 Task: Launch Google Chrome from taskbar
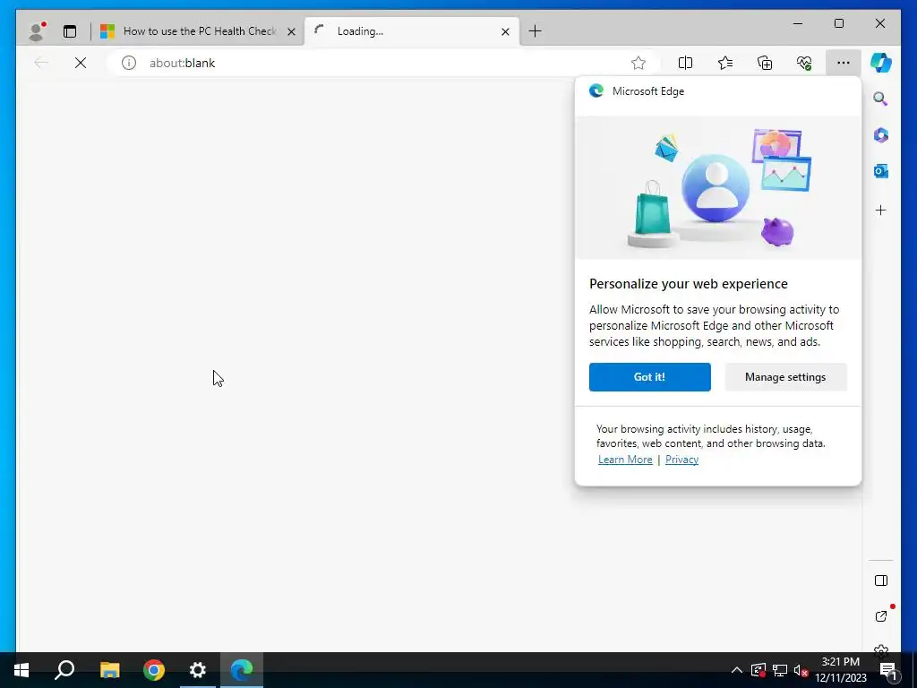[154, 670]
